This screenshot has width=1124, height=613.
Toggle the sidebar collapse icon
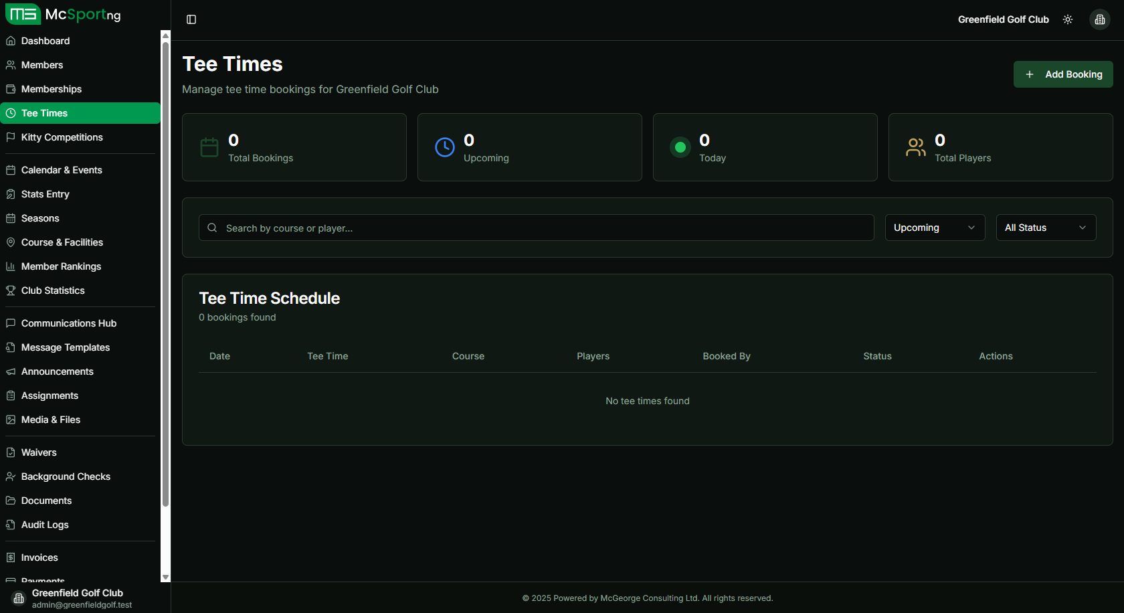coord(191,19)
